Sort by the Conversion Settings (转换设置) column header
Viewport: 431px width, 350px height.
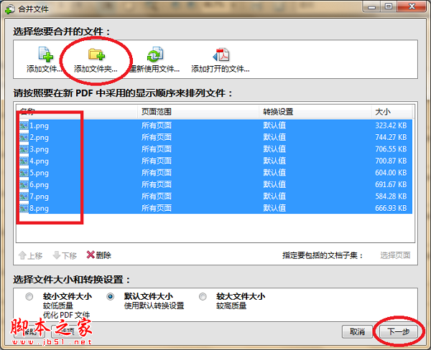coord(315,112)
